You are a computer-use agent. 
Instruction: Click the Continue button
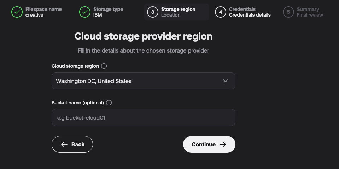tap(209, 144)
